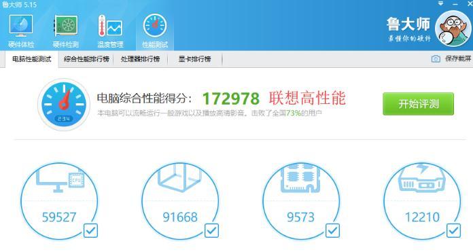Click the graphics score 91668
The width and height of the screenshot is (473, 252).
(180, 217)
